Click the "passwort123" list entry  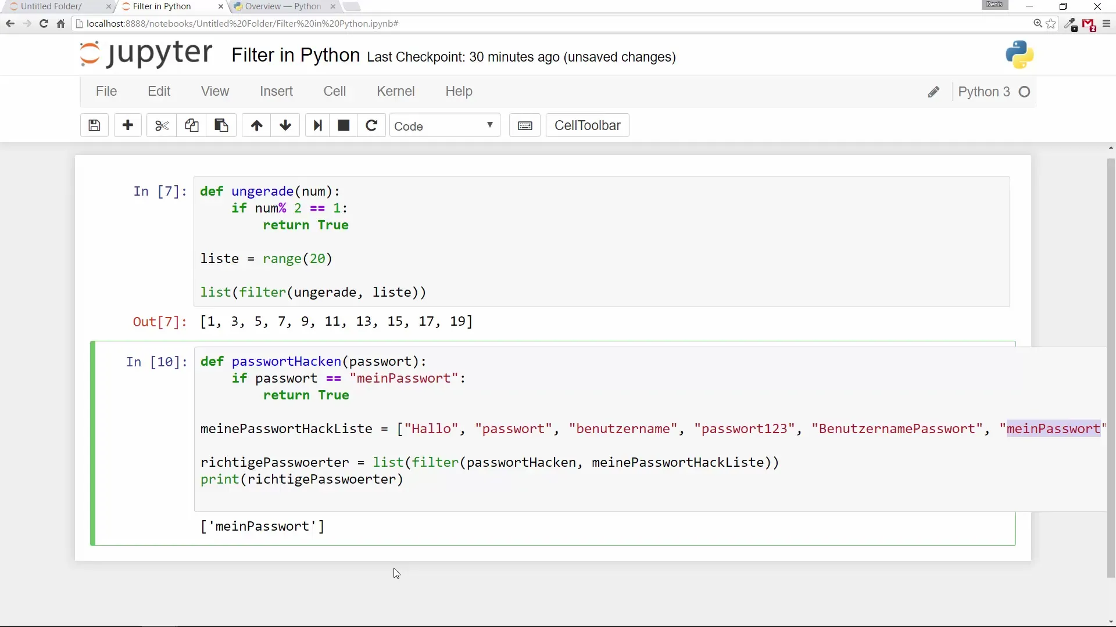pyautogui.click(x=744, y=428)
